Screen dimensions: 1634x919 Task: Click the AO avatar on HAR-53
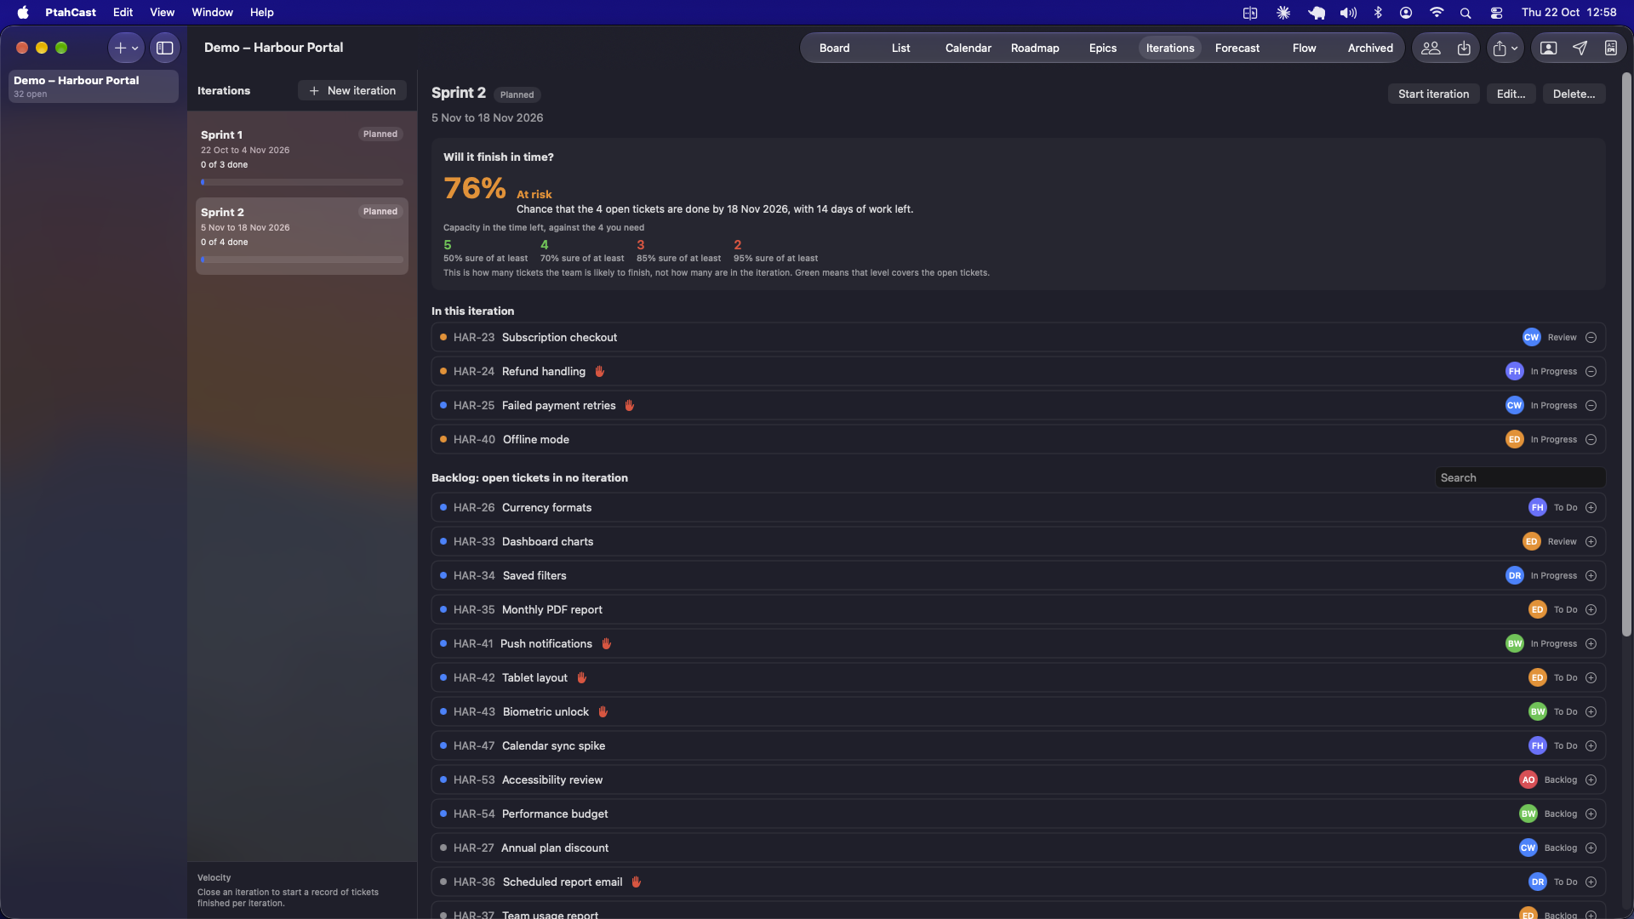click(1528, 780)
